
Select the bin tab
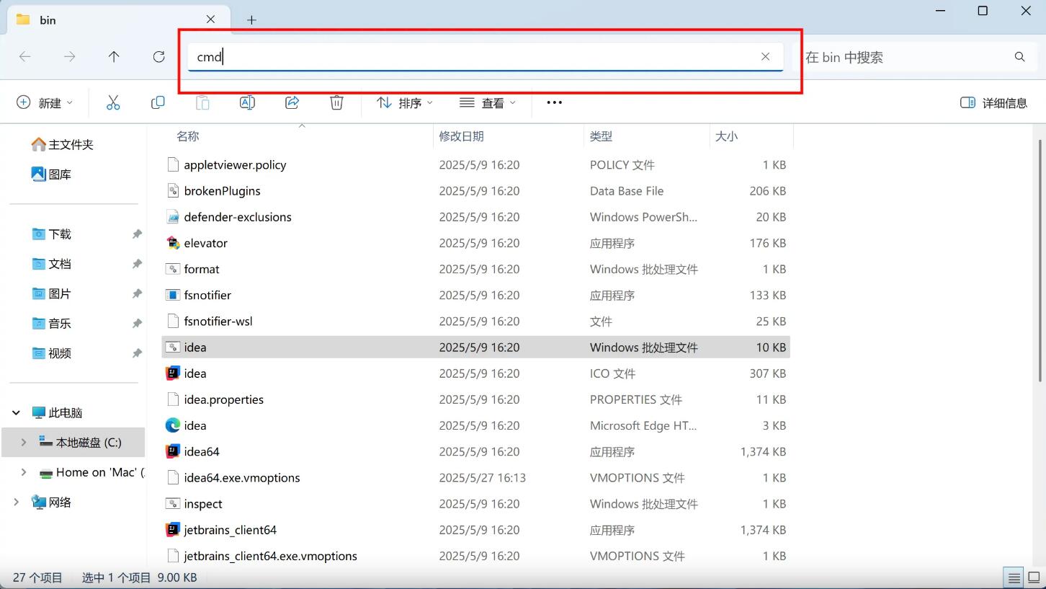(x=118, y=19)
